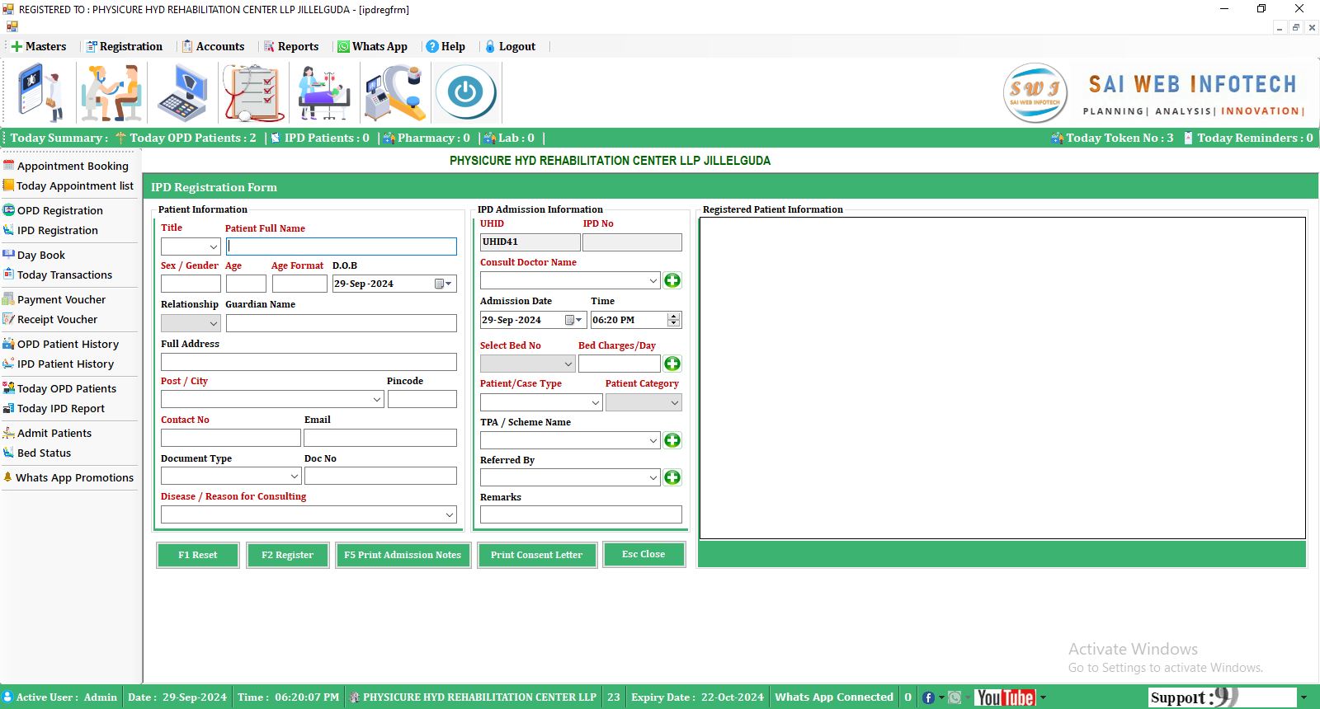The width and height of the screenshot is (1320, 709).
Task: Click green plus beside Referred By
Action: point(672,478)
